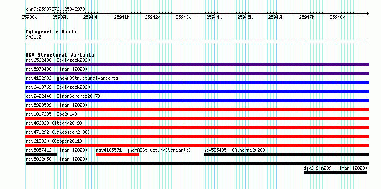
Task: Click the 25945k ruler label
Action: (x=245, y=17)
